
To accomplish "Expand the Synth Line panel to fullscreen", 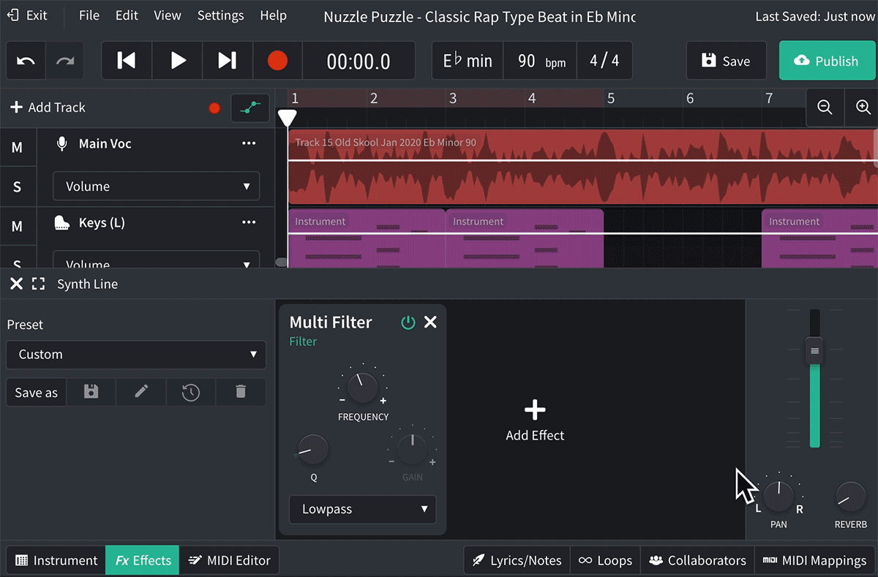I will [x=38, y=284].
